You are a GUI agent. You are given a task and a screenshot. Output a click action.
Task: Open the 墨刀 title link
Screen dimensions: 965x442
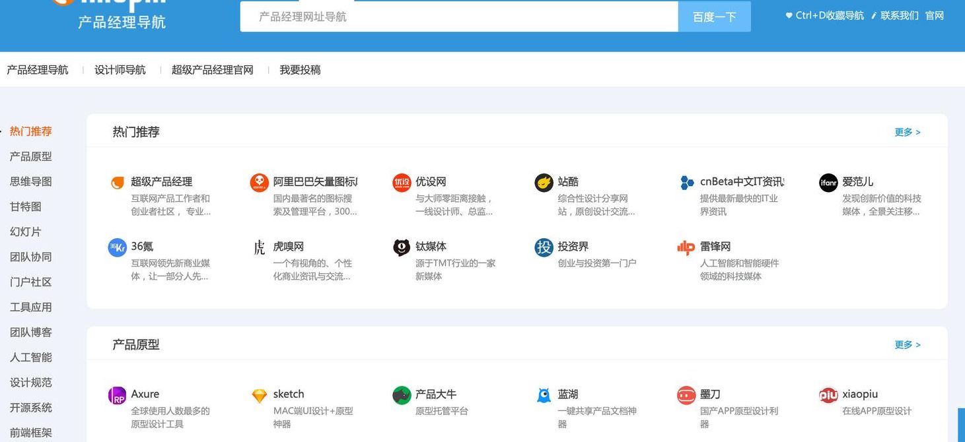[x=710, y=394]
